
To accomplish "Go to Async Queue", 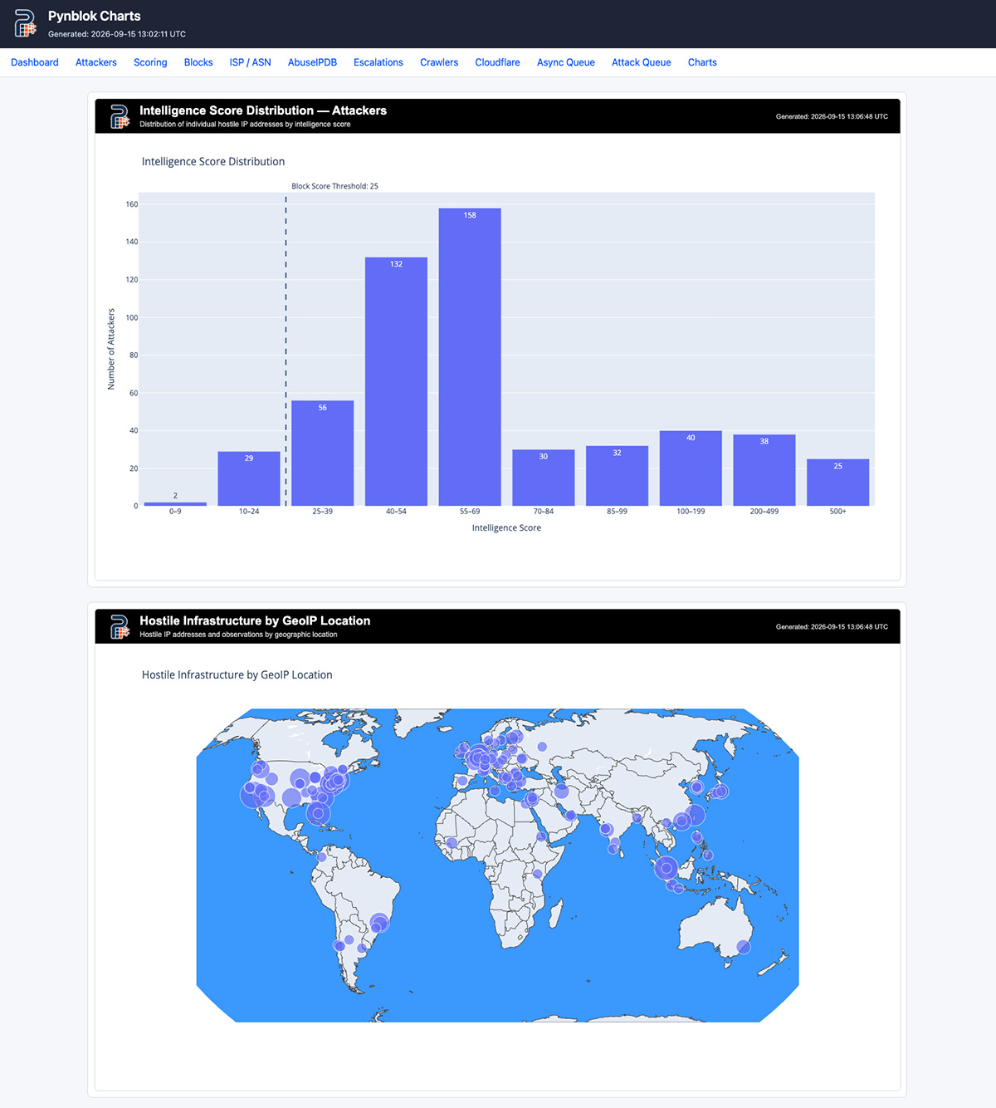I will (x=566, y=62).
